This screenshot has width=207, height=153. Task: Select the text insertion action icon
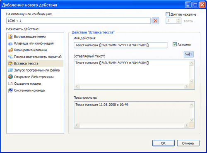click(10, 63)
